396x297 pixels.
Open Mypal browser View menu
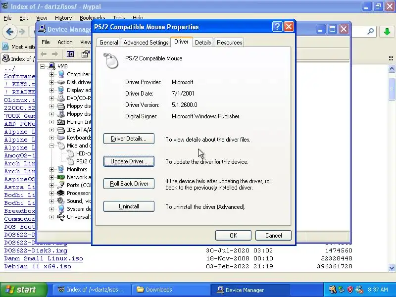[42, 18]
